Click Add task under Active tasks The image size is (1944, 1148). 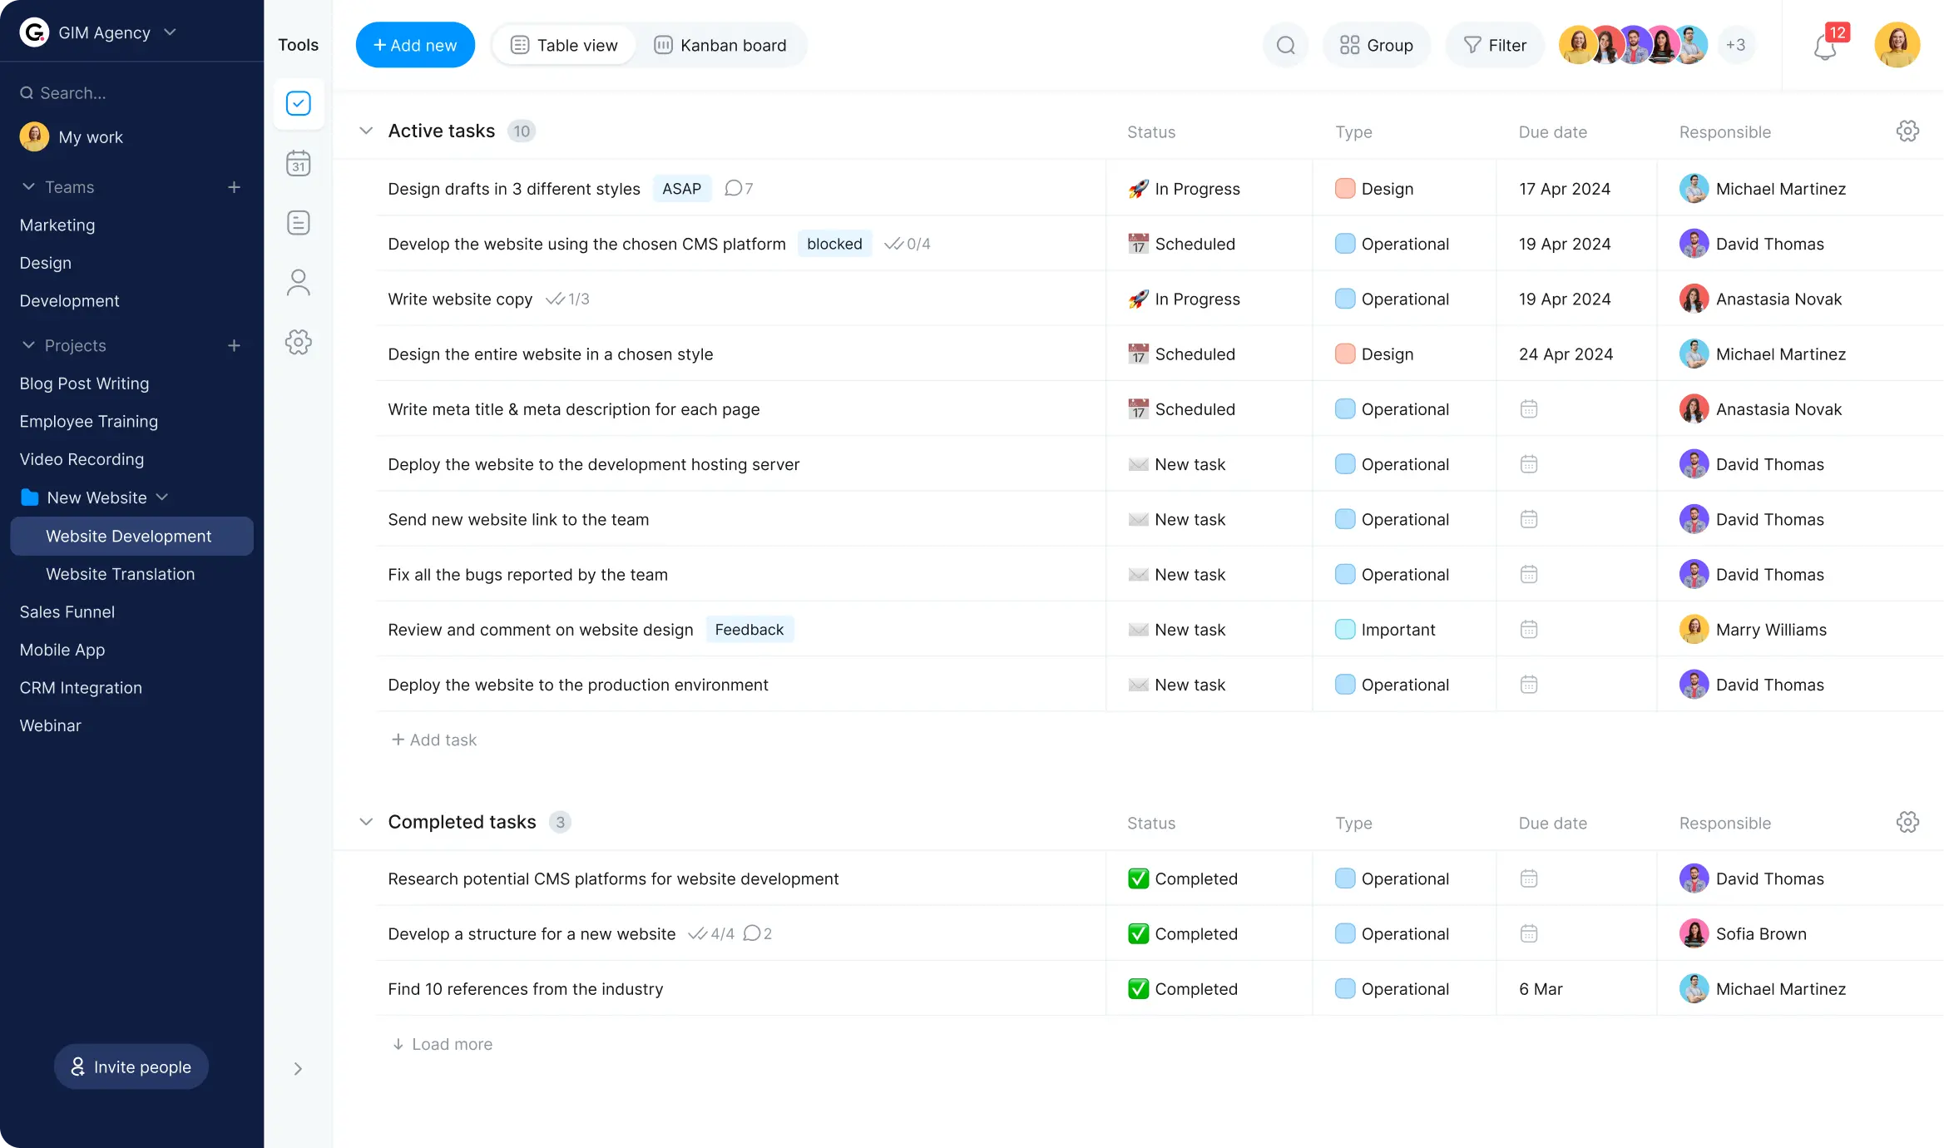(x=434, y=740)
